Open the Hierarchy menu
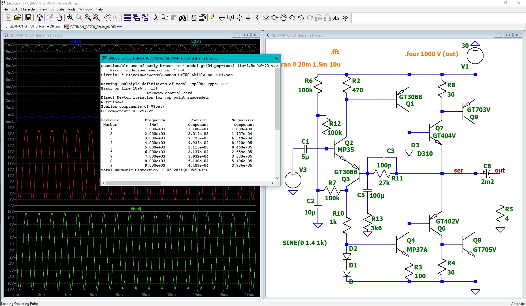The image size is (526, 306). click(x=28, y=9)
